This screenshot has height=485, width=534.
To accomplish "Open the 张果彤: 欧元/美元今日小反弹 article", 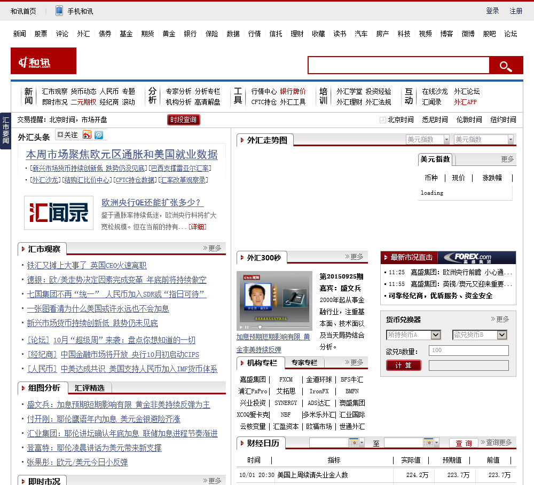I will [x=77, y=462].
